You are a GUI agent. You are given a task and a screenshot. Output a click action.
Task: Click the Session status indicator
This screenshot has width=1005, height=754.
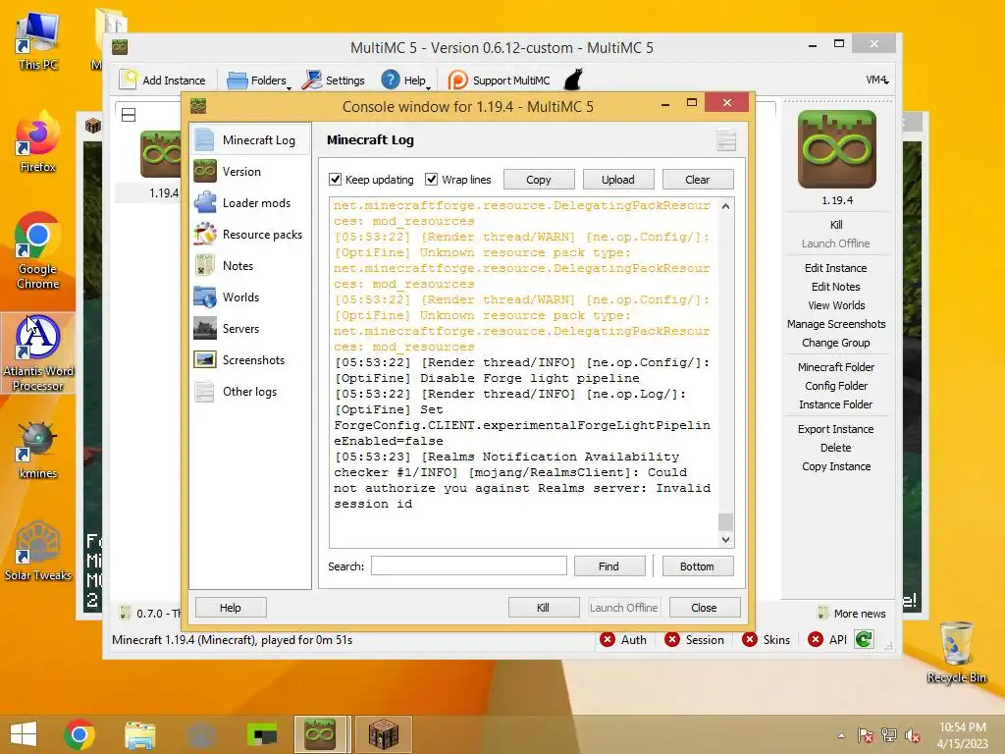694,640
